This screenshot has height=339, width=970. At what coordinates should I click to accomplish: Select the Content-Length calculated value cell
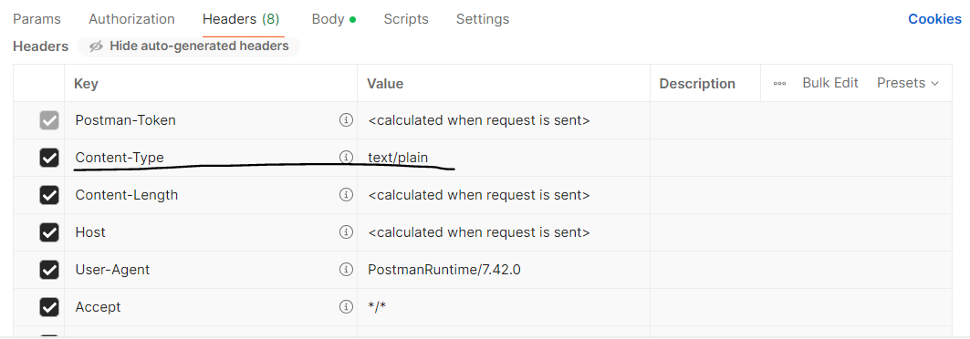(504, 195)
